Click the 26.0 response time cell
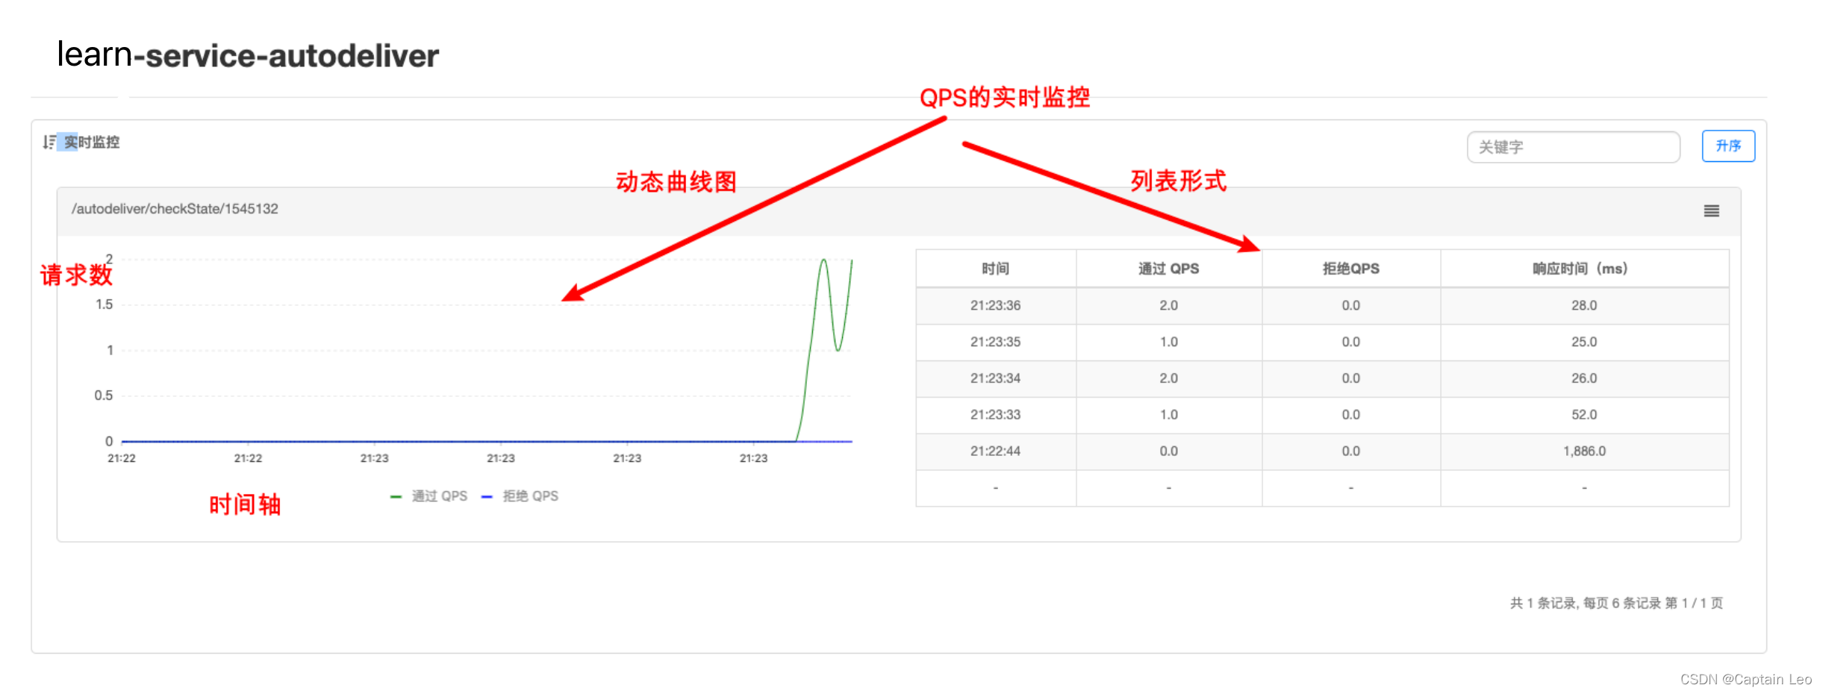Image resolution: width=1823 pixels, height=694 pixels. pyautogui.click(x=1584, y=378)
